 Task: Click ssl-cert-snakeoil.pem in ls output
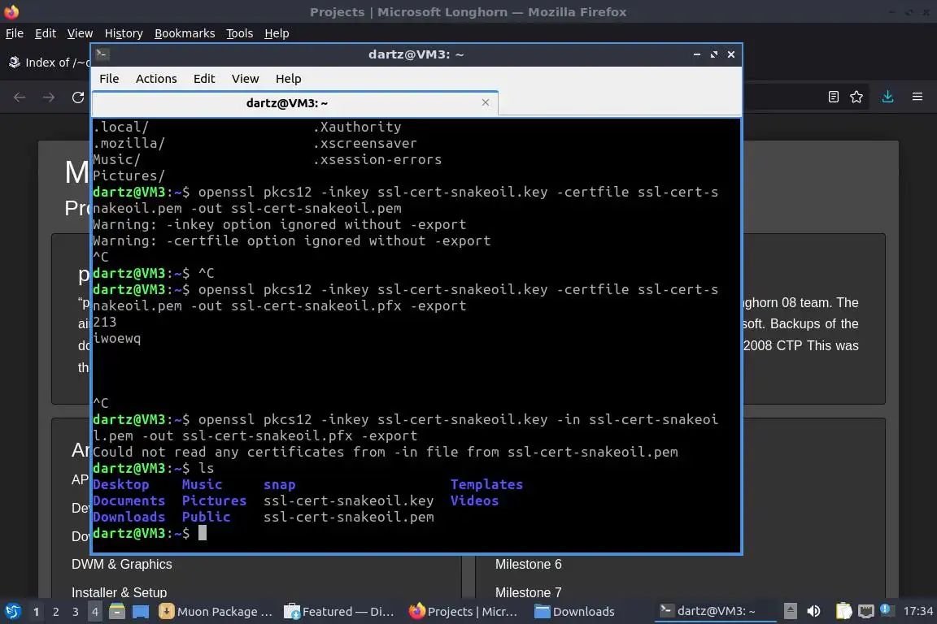(348, 517)
